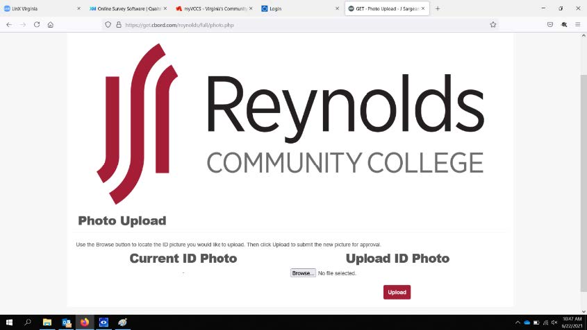This screenshot has height=330, width=587.
Task: Switch to the myVCCS tab
Action: pos(214,8)
